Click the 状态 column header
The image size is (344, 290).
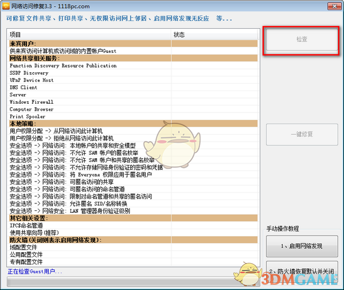[x=214, y=34]
